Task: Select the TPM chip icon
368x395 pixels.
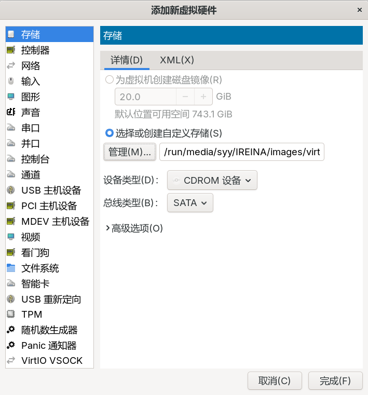Action: click(11, 315)
